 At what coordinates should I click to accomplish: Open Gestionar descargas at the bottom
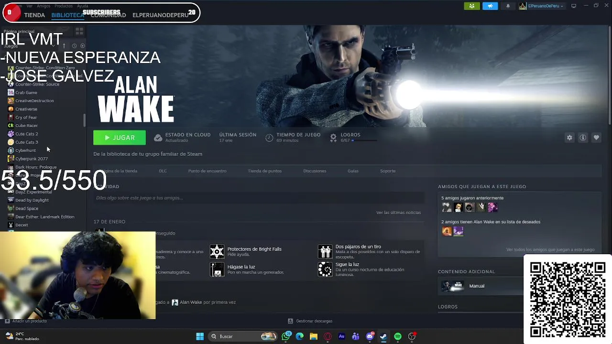pos(310,321)
